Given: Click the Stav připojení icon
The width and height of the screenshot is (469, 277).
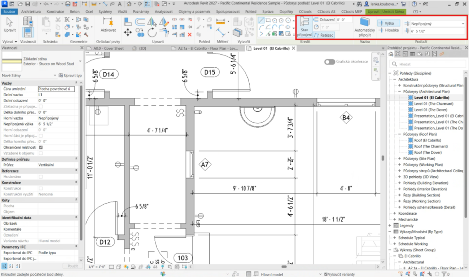Looking at the screenshot, I should coord(304,24).
